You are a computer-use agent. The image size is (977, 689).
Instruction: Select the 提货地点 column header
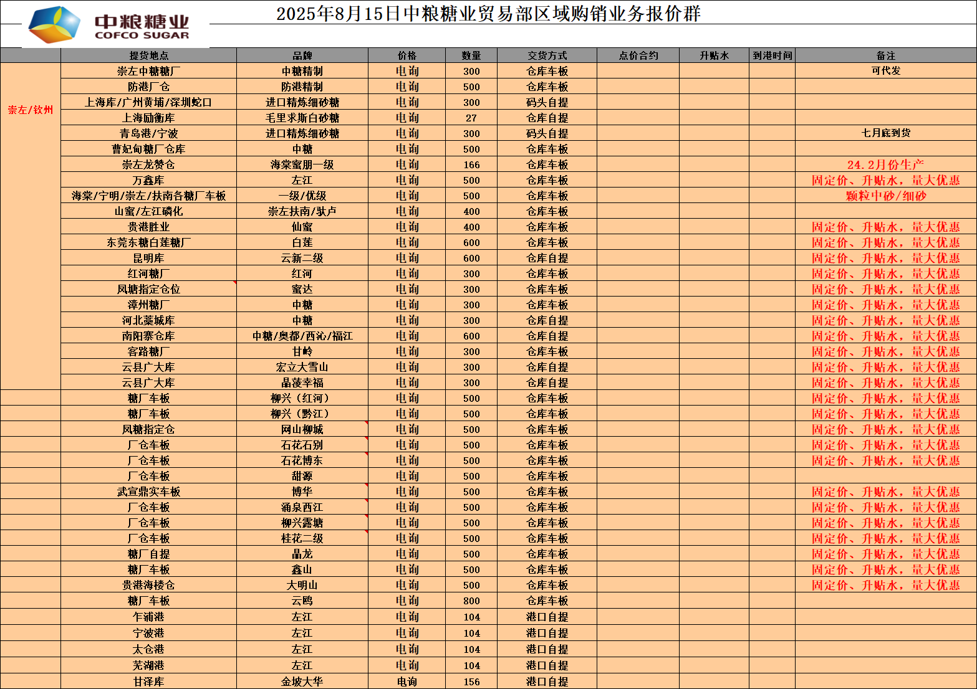(x=148, y=55)
